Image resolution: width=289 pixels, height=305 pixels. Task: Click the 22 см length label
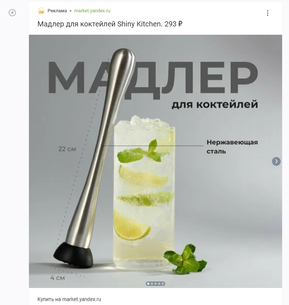(67, 149)
